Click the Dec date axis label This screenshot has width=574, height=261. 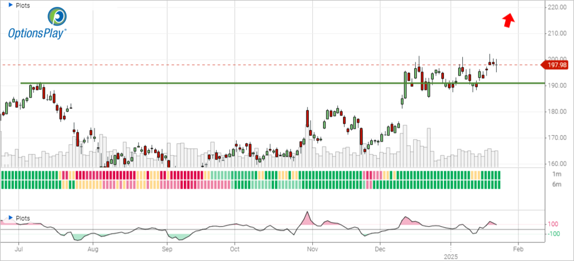click(380, 249)
